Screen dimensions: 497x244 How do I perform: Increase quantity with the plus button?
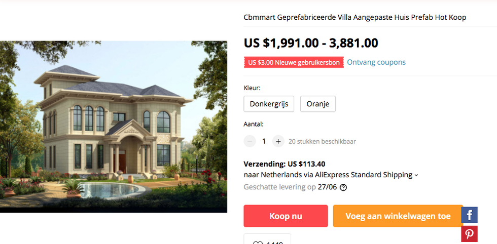[x=278, y=141]
